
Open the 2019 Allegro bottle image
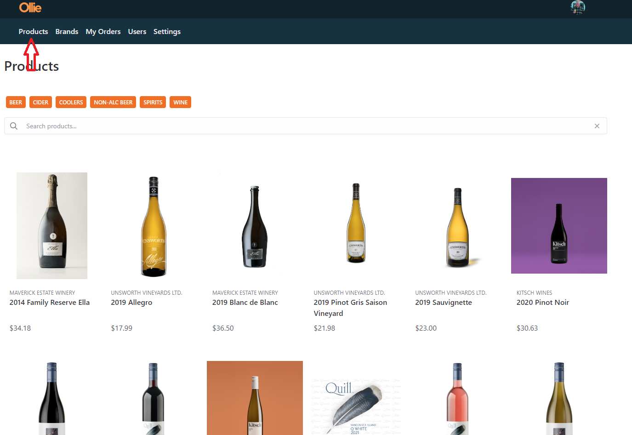pyautogui.click(x=154, y=226)
